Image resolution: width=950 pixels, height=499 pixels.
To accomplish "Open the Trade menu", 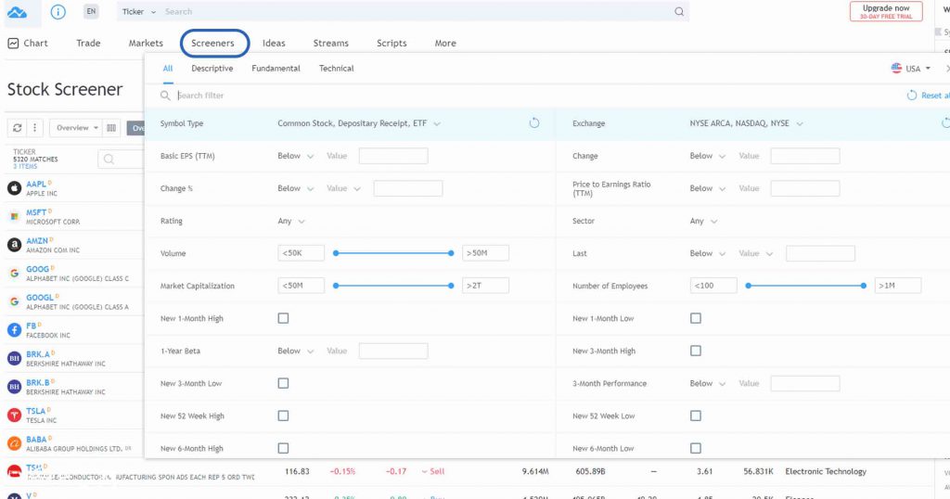I will (88, 43).
